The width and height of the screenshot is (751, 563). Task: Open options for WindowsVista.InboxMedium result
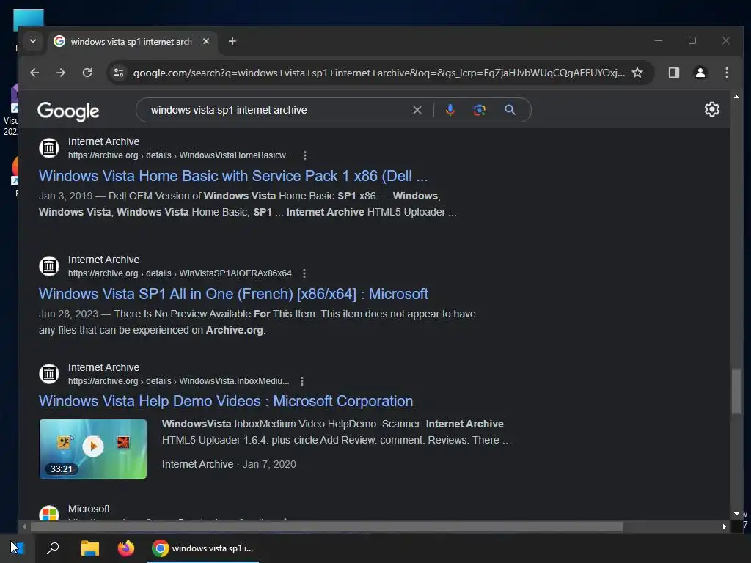pos(301,381)
